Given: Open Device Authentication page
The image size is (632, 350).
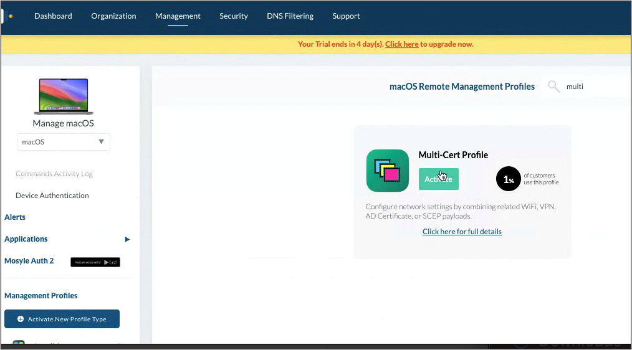Looking at the screenshot, I should coord(52,196).
